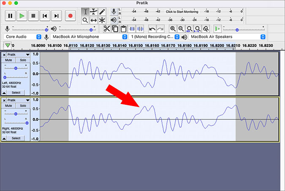Click the Cut scissors icon

(107, 29)
